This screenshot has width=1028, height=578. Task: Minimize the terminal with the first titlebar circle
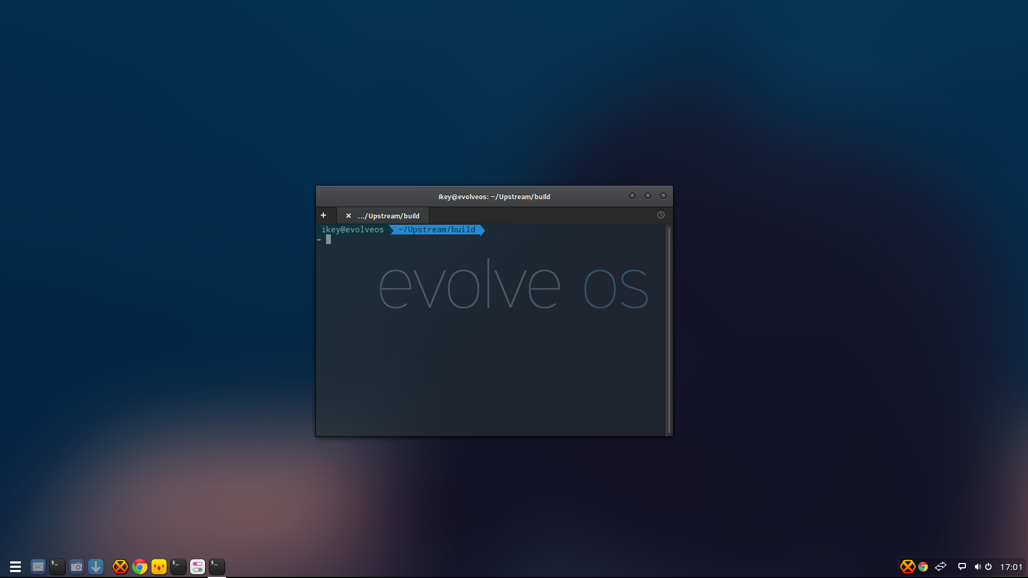632,196
